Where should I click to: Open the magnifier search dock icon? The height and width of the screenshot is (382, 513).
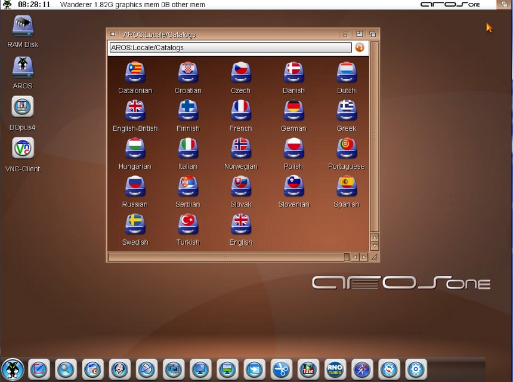(x=66, y=369)
